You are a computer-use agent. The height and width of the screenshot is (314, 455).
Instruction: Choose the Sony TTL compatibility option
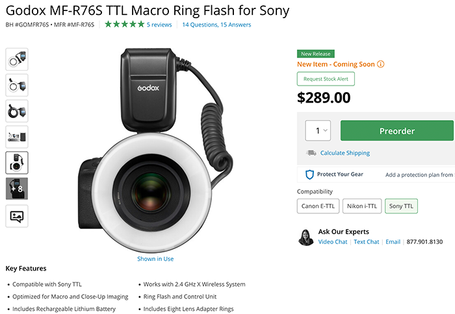[401, 206]
